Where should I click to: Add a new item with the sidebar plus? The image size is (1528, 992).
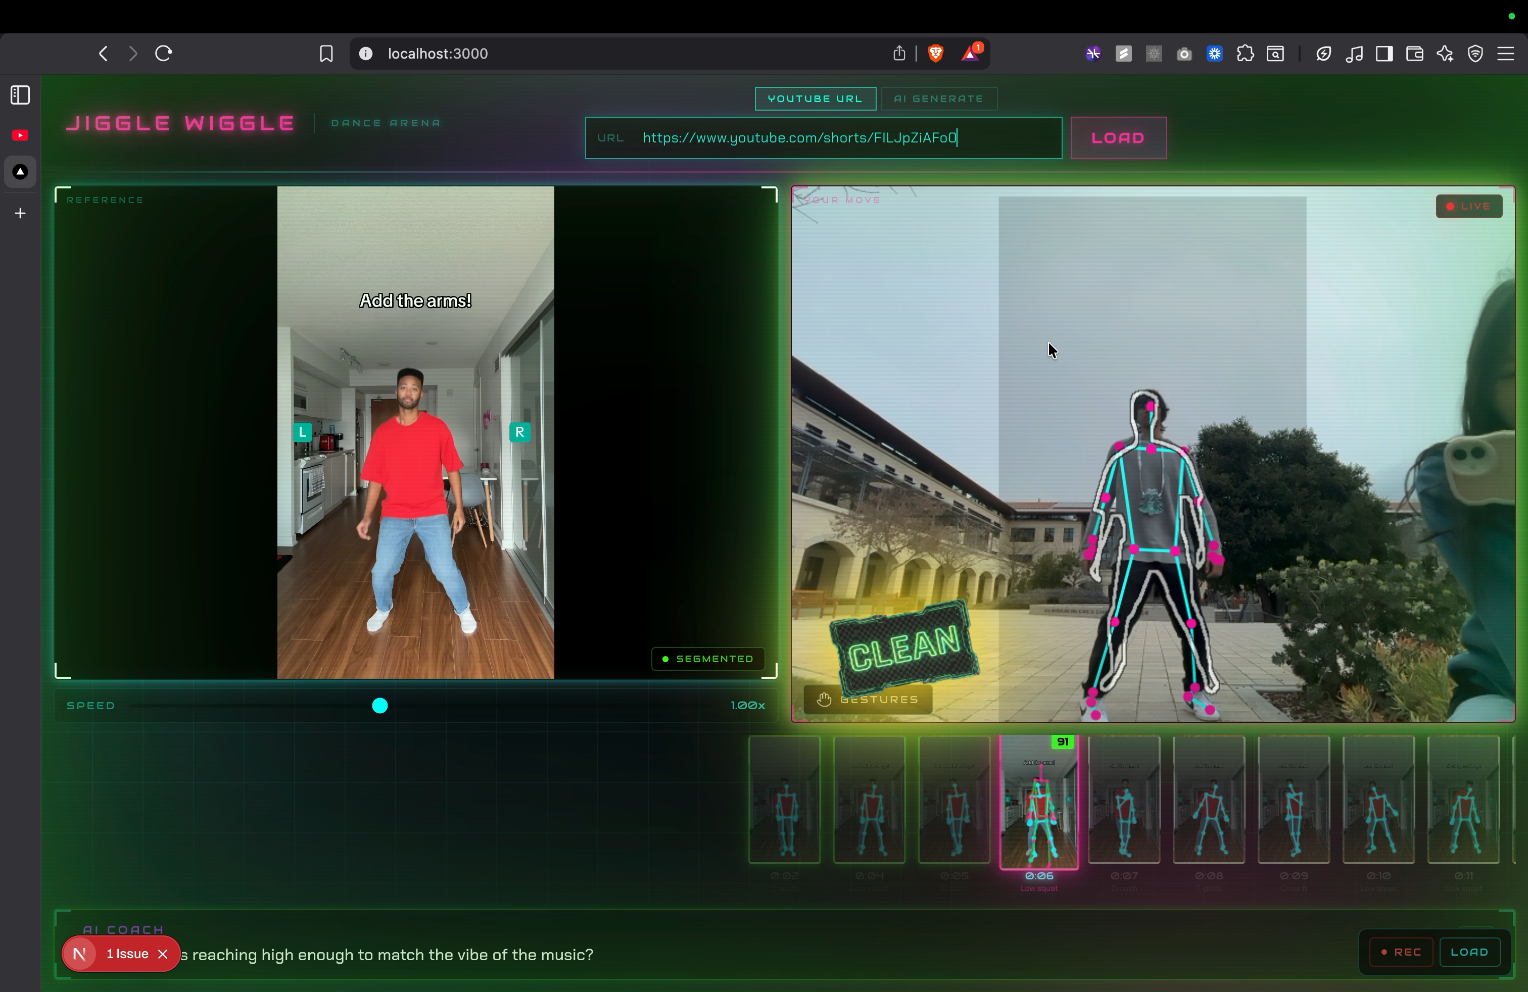tap(20, 214)
